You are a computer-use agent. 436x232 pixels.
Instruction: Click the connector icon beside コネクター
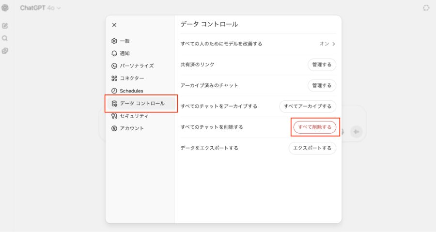114,78
